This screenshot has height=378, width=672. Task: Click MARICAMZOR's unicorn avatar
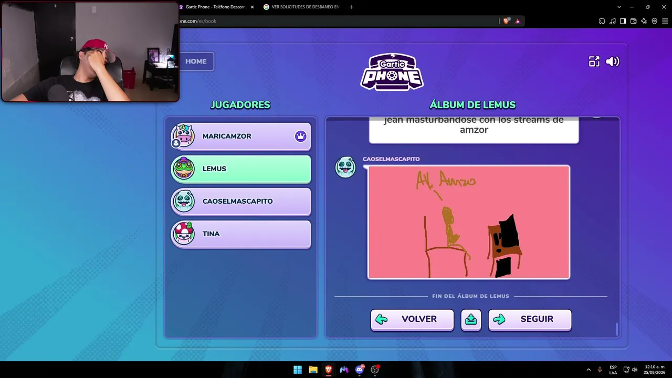pos(183,136)
